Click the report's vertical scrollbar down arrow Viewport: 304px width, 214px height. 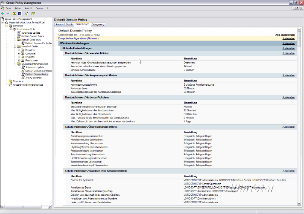click(299, 205)
